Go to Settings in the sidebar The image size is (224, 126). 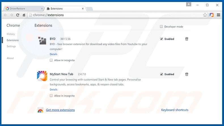point(11,46)
